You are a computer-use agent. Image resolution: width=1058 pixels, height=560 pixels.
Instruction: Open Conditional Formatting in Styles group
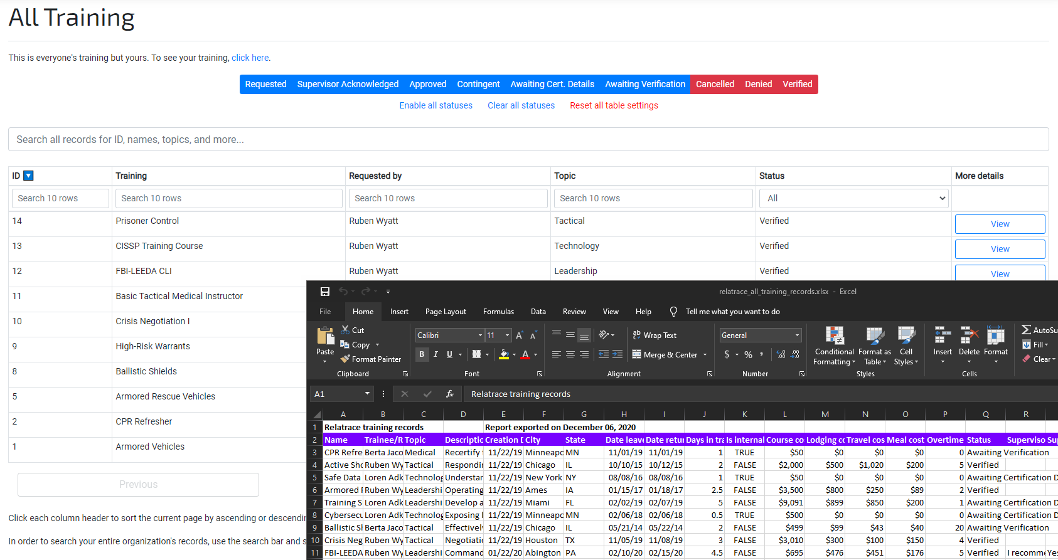834,345
